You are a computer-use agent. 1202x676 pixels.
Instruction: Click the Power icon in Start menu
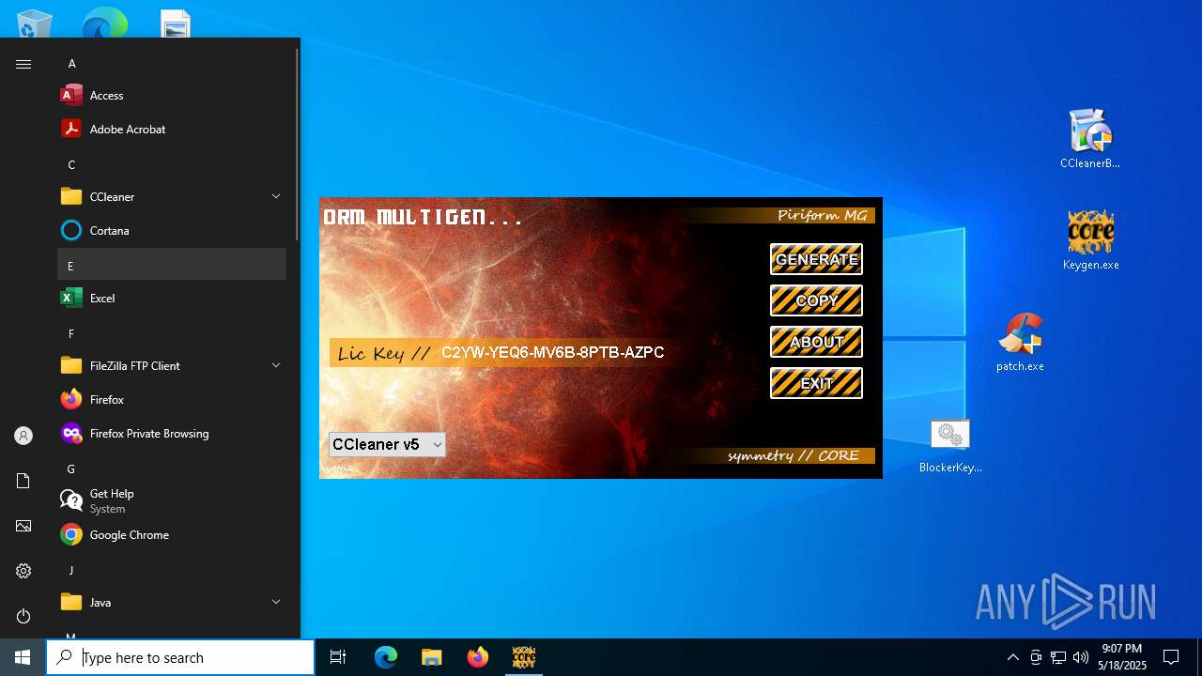(23, 616)
